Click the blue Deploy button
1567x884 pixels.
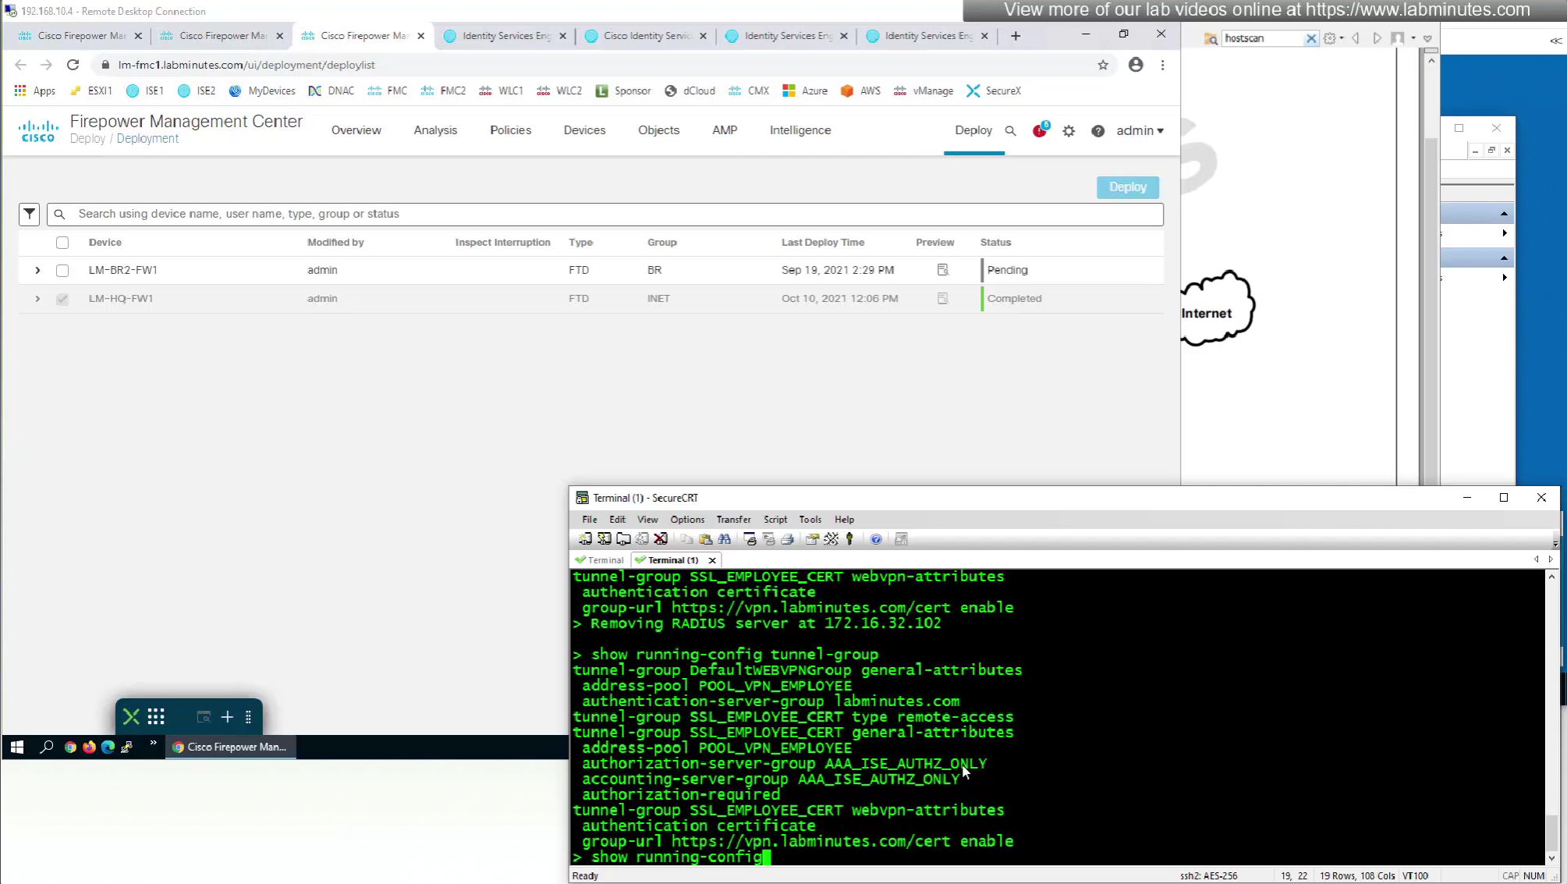pyautogui.click(x=1127, y=187)
